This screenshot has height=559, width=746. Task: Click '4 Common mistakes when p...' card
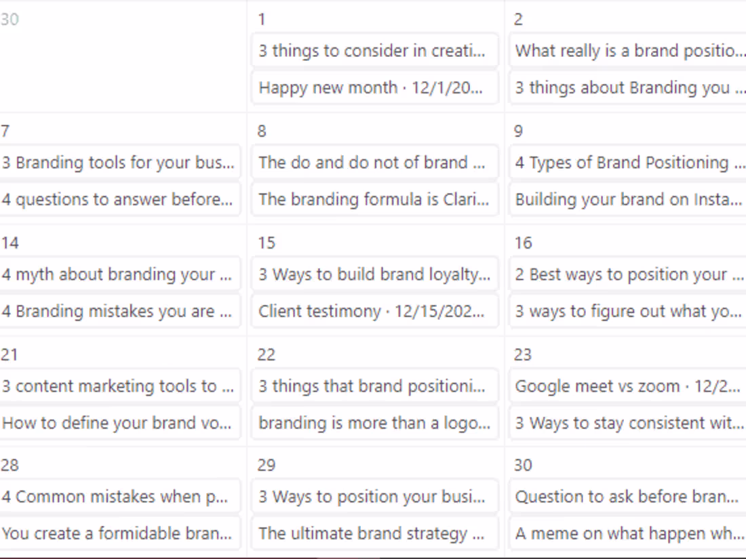(119, 497)
